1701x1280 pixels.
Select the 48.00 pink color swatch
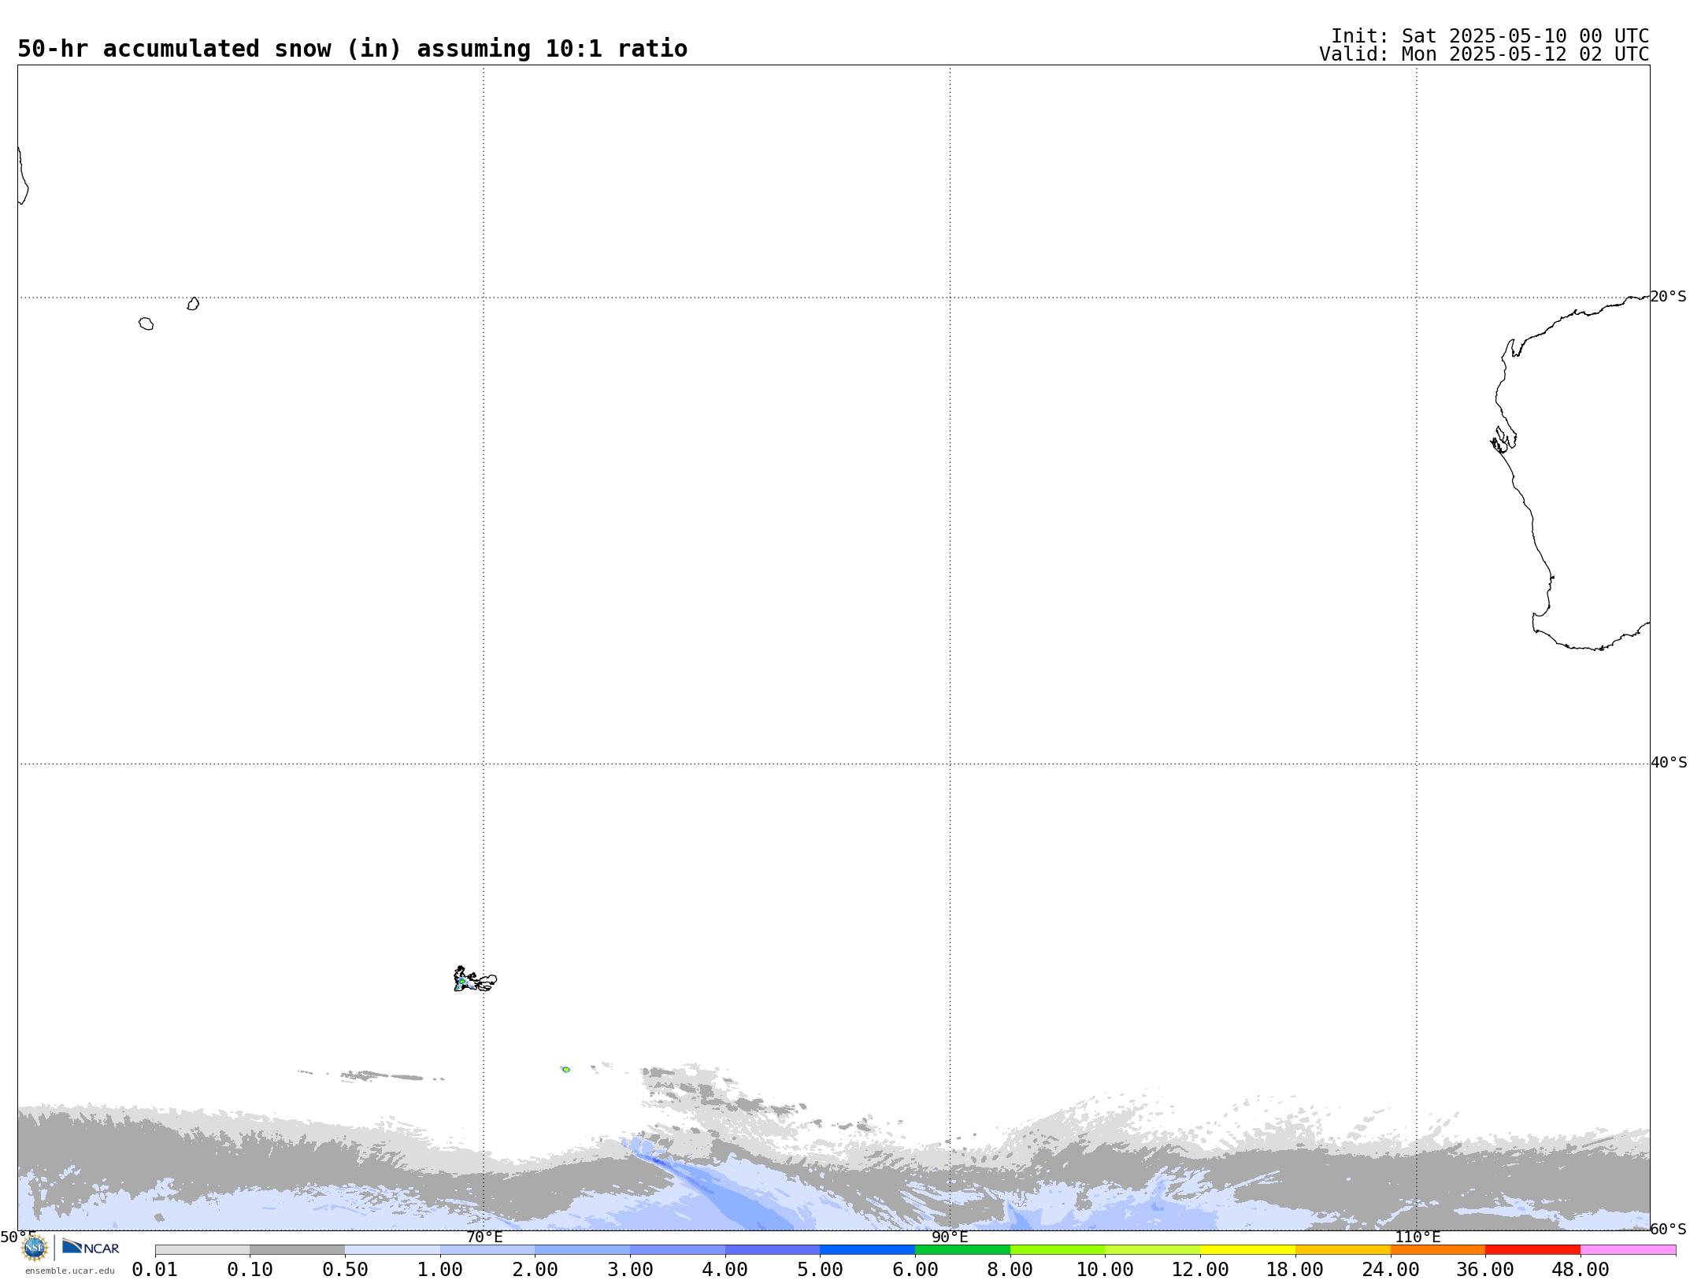[x=1628, y=1250]
